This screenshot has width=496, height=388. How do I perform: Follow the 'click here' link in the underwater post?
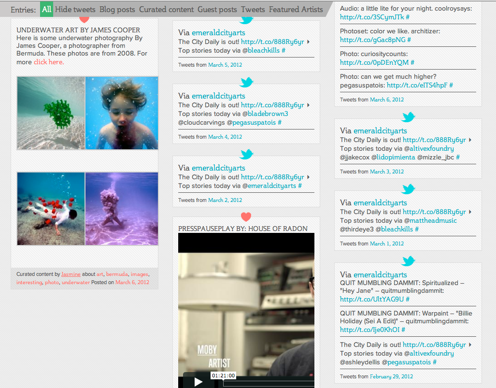tap(49, 62)
